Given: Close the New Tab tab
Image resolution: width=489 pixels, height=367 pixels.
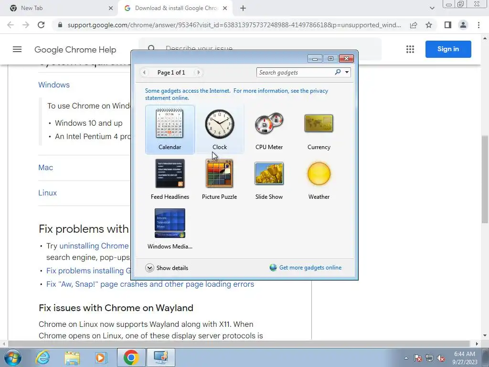Looking at the screenshot, I should click(111, 9).
